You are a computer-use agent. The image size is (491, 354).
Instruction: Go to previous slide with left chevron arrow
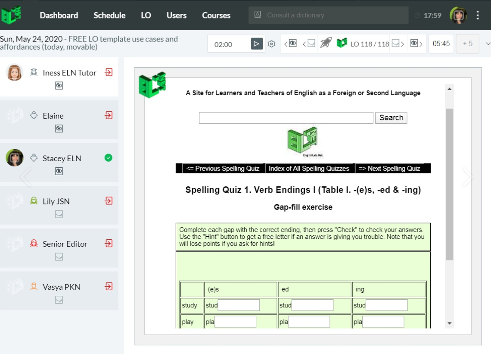pyautogui.click(x=26, y=177)
